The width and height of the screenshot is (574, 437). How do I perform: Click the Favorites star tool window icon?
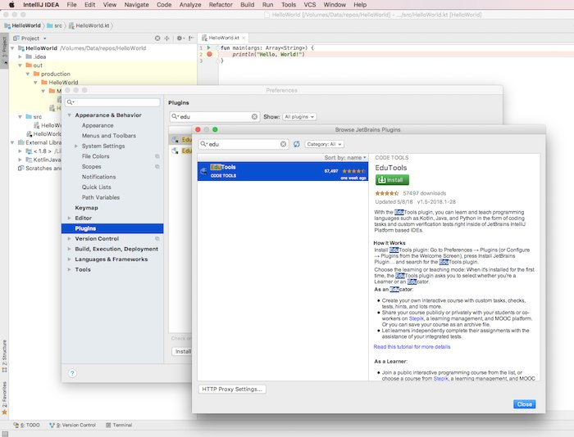[x=4, y=412]
